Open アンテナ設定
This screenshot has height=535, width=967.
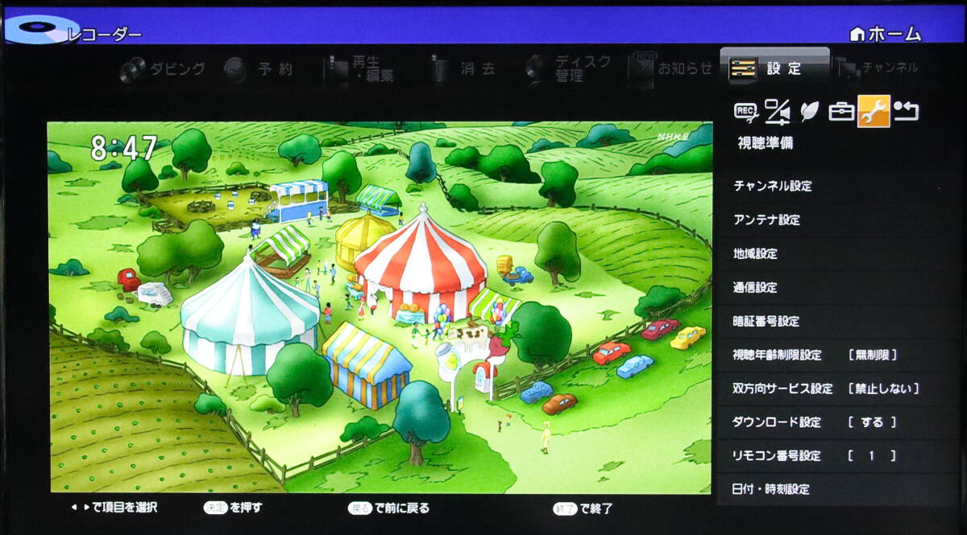[x=837, y=220]
